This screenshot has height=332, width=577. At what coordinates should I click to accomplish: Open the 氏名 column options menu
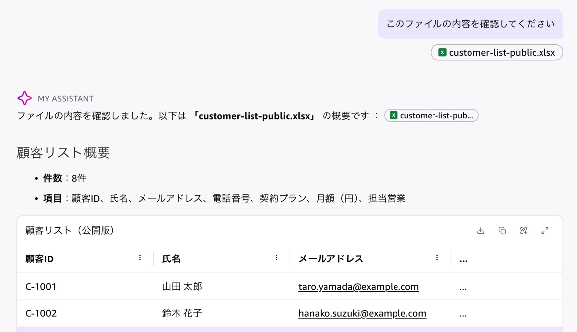coord(276,258)
